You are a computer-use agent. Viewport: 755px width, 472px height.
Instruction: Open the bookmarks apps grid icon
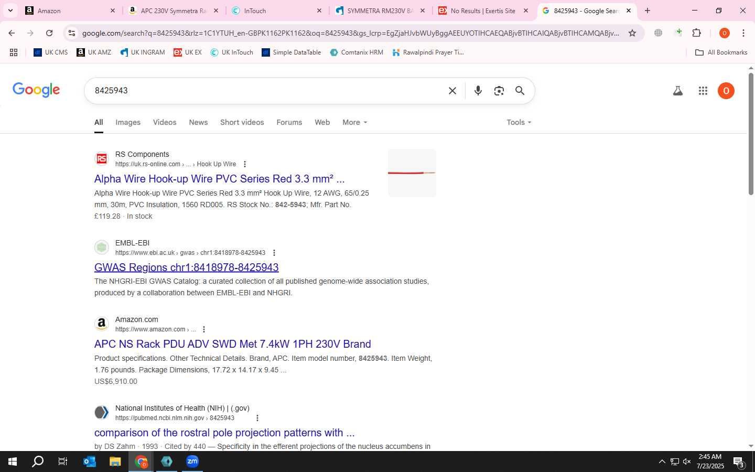pos(14,52)
